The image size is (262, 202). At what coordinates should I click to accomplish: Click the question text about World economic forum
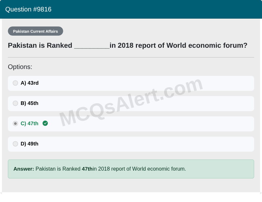click(178, 45)
